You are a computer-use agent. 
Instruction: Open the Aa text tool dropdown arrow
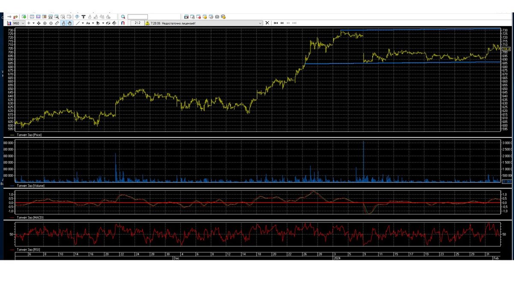click(93, 23)
